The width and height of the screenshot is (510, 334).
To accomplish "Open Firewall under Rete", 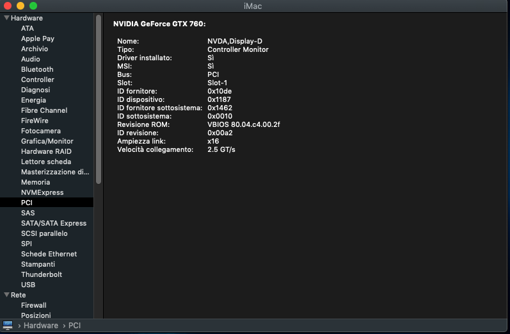I will (33, 305).
